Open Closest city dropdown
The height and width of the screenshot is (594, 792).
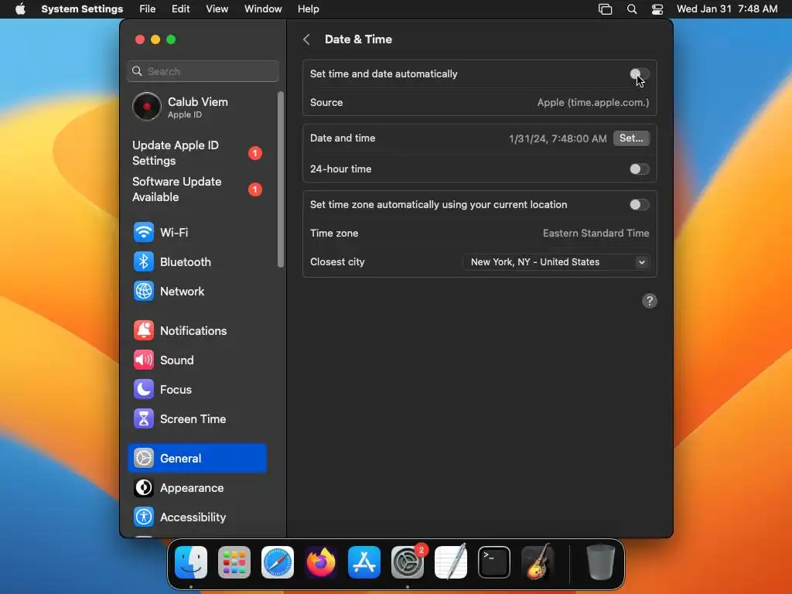pyautogui.click(x=556, y=262)
